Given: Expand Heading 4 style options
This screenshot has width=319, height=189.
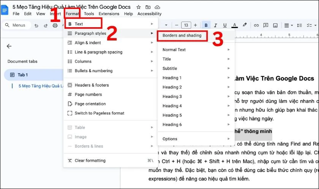Looking at the screenshot, I should [x=196, y=106].
